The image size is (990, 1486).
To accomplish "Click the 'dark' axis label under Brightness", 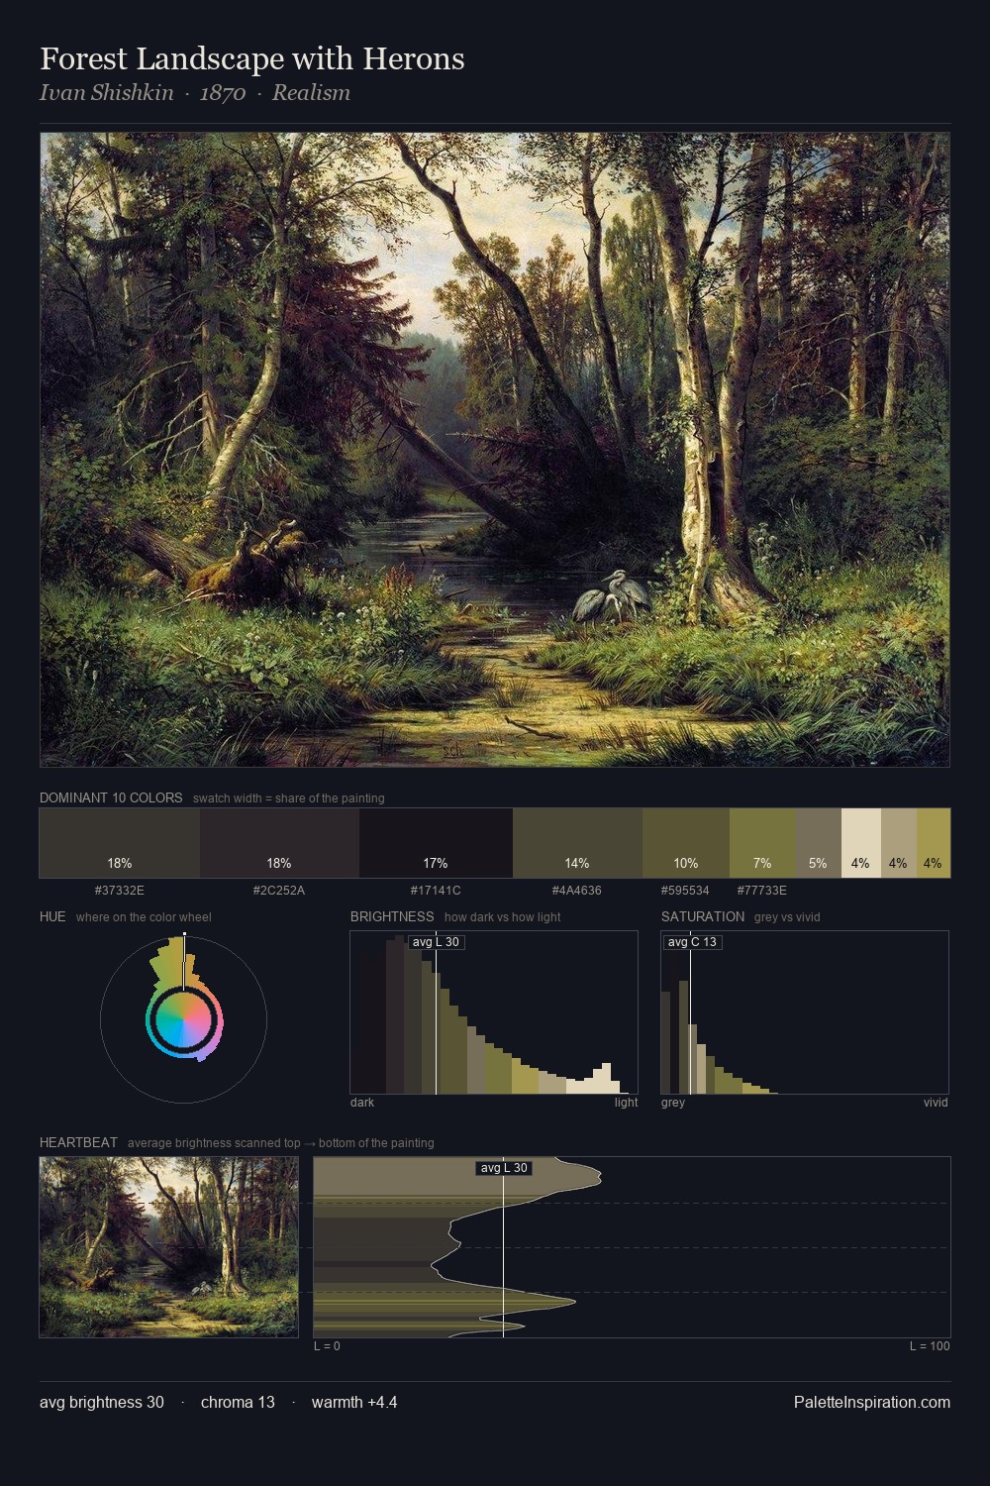I will click(362, 1103).
